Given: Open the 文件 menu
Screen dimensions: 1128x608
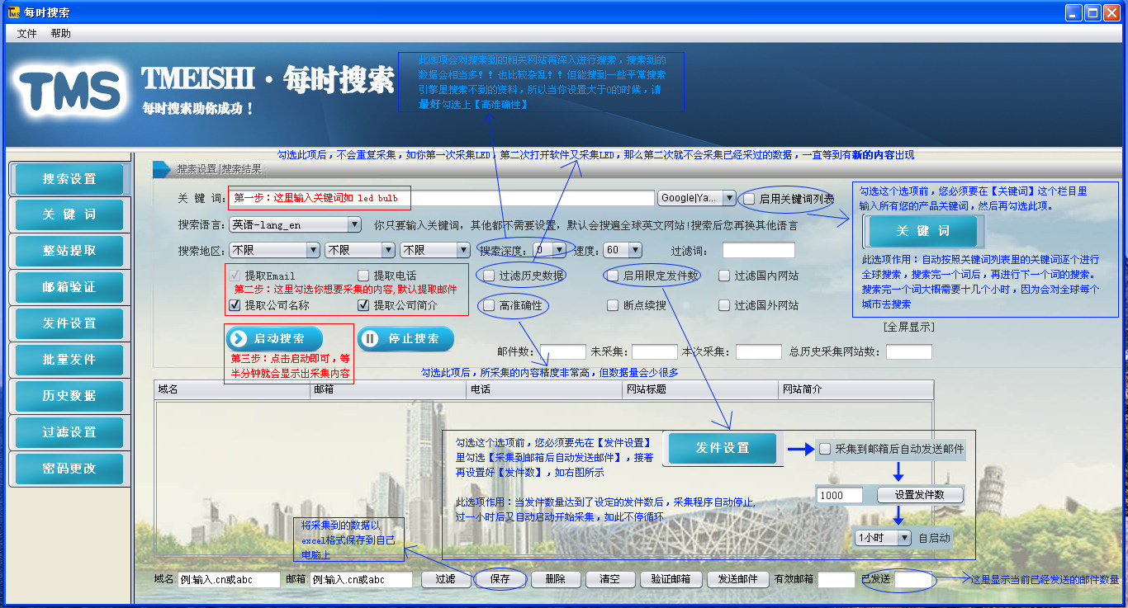Looking at the screenshot, I should [x=27, y=34].
